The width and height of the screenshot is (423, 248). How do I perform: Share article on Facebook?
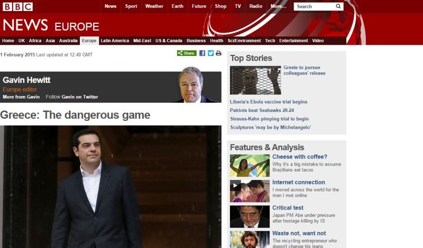click(202, 53)
